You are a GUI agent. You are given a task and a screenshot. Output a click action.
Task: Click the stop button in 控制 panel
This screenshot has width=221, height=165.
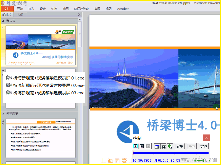tap(142, 146)
